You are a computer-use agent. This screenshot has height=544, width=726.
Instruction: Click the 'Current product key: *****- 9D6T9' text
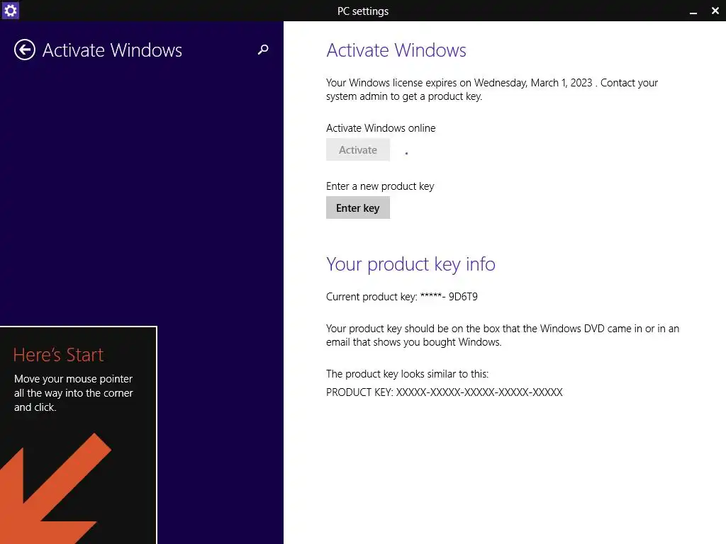[x=401, y=297]
